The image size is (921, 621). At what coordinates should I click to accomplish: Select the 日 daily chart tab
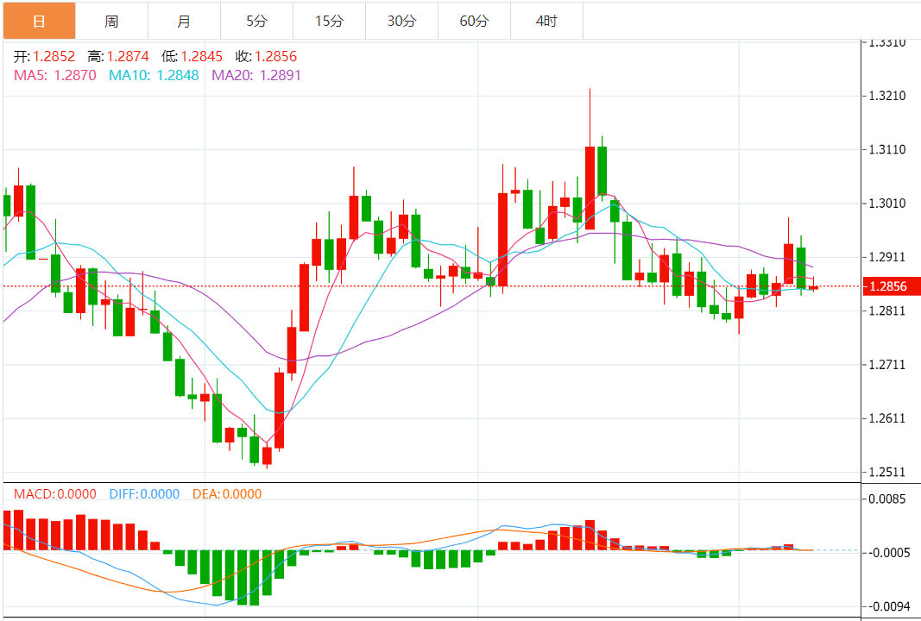[40, 21]
